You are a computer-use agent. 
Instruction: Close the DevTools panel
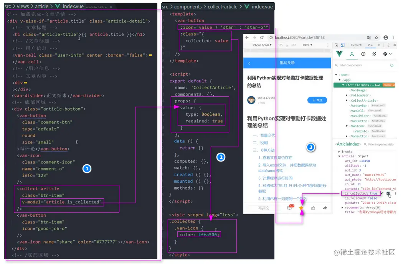point(395,45)
